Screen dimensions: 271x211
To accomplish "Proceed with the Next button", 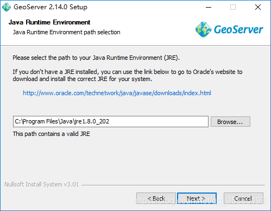I will point(197,198).
